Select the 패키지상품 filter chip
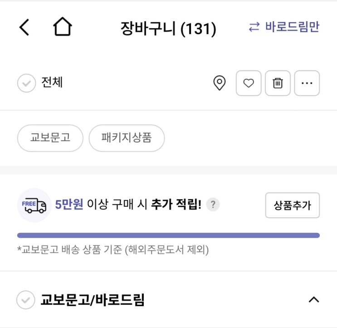The width and height of the screenshot is (337, 328). (x=127, y=138)
